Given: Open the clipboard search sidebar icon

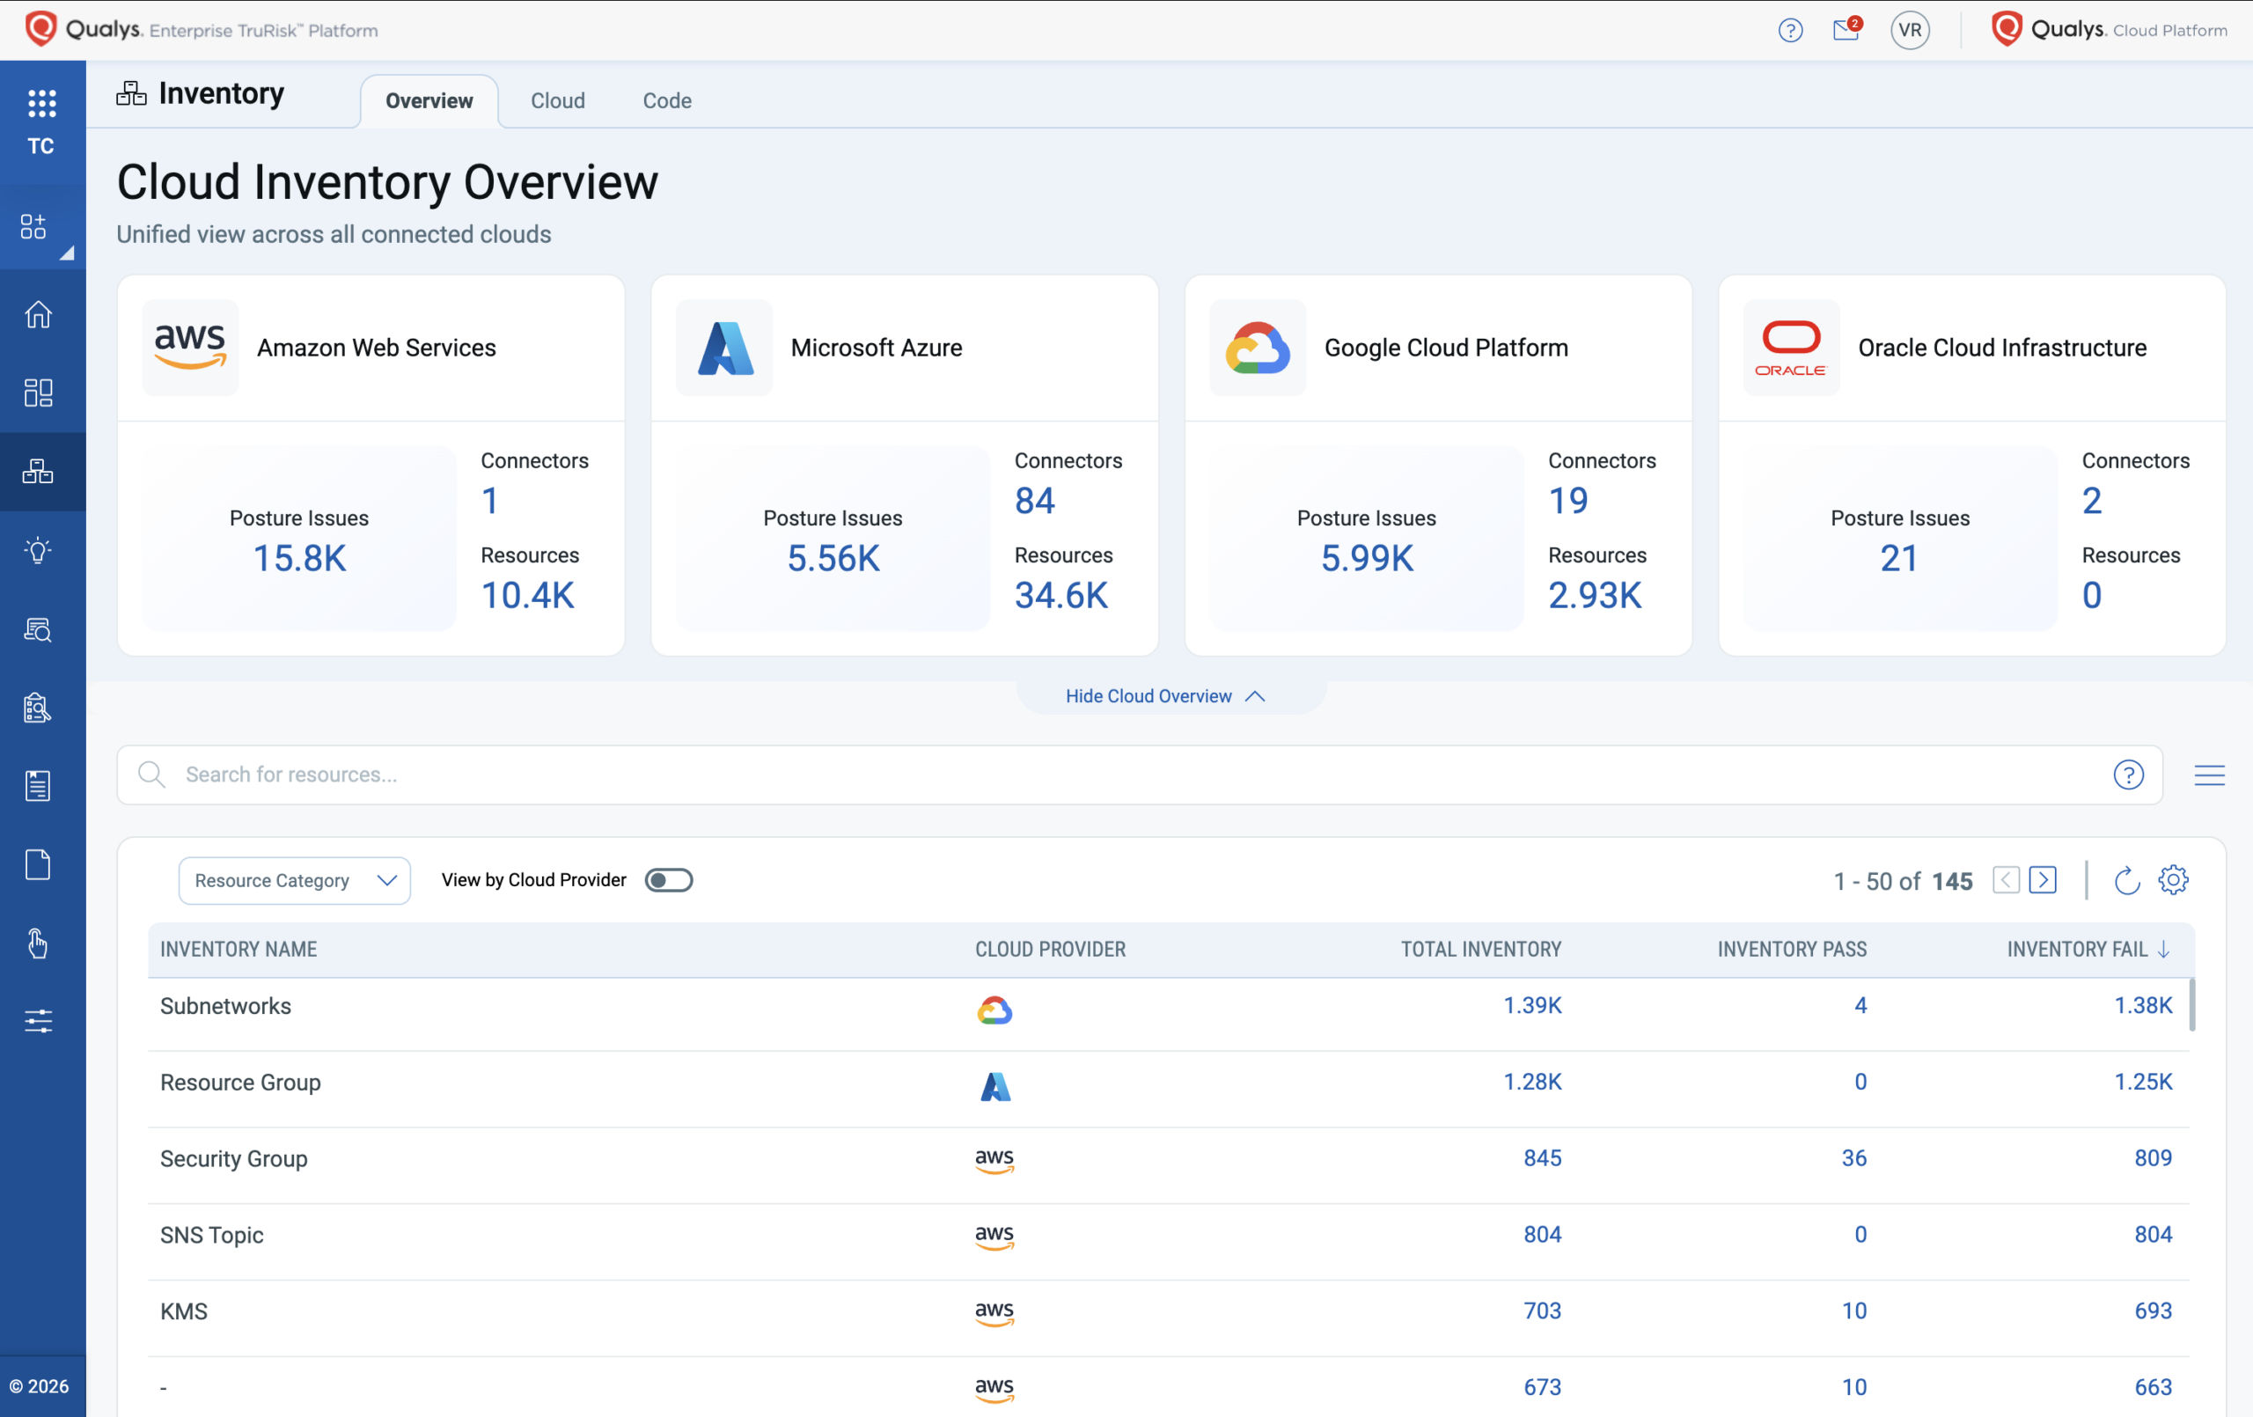Looking at the screenshot, I should [x=39, y=708].
